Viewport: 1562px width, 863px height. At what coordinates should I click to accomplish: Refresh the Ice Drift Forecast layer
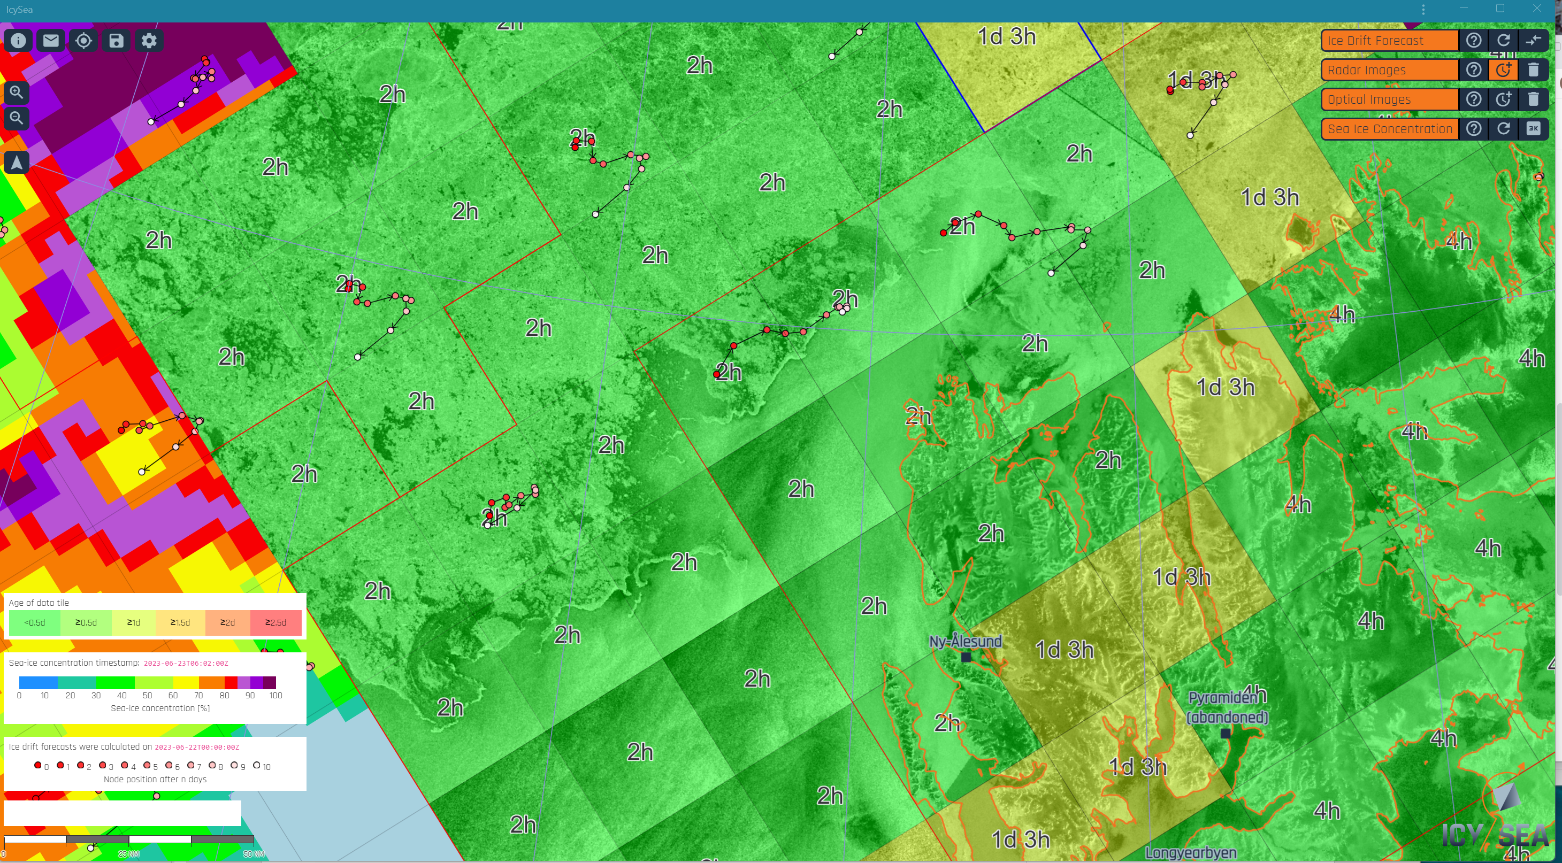coord(1503,41)
